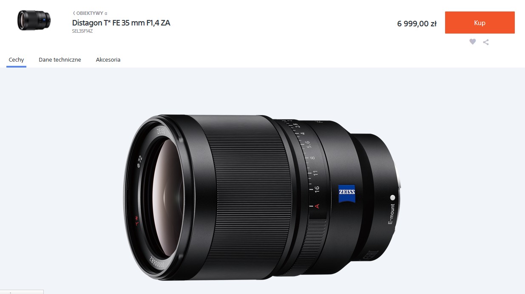The width and height of the screenshot is (525, 294).
Task: Add the lens to favorites with the heart icon
Action: pos(472,42)
